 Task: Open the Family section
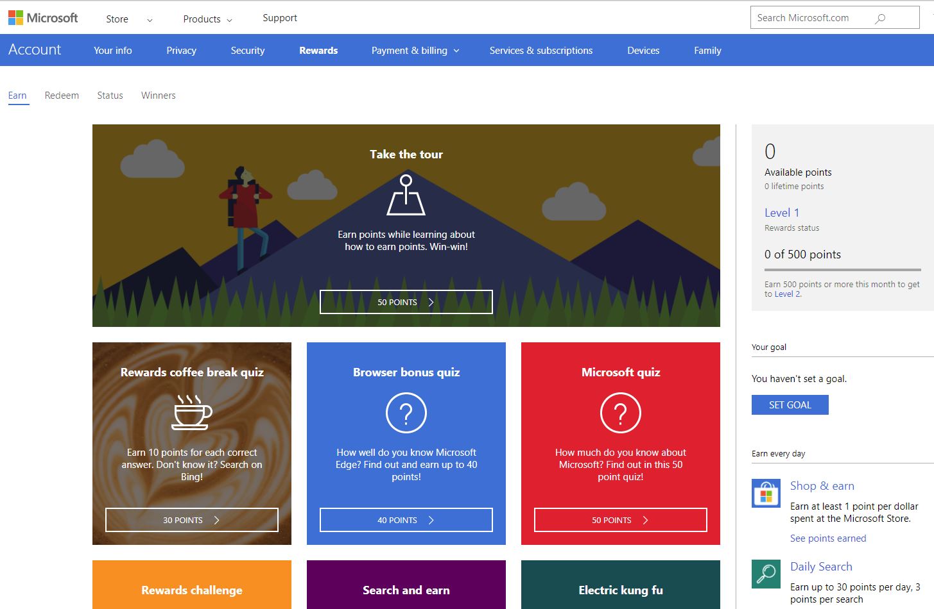click(x=707, y=51)
